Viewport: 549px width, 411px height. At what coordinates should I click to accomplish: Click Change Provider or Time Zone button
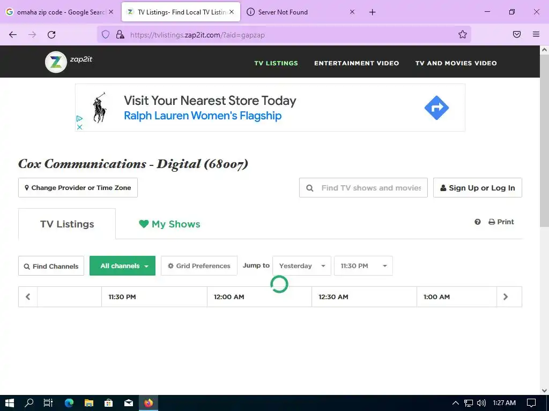pos(78,188)
